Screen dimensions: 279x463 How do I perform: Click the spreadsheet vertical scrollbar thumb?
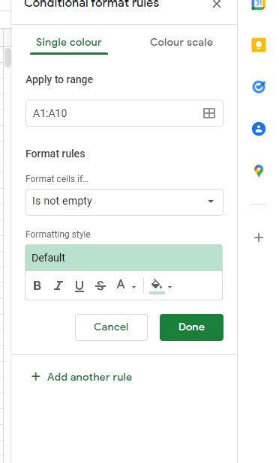[7, 58]
